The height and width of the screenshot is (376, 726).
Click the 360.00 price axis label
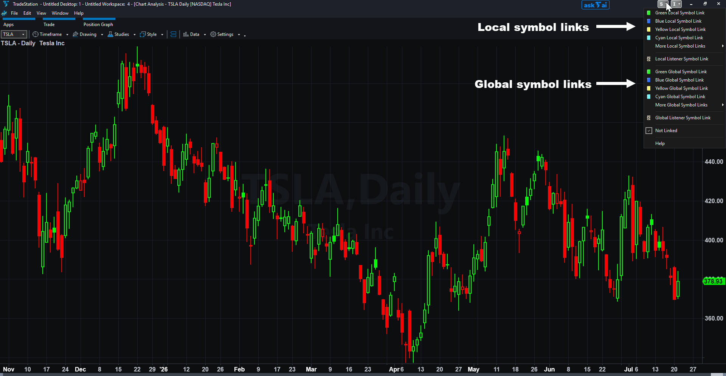(x=714, y=318)
